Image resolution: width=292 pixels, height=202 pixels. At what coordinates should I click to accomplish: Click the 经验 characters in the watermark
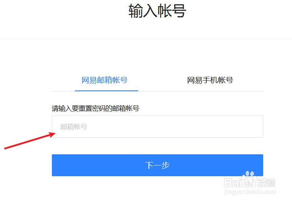click(x=266, y=183)
